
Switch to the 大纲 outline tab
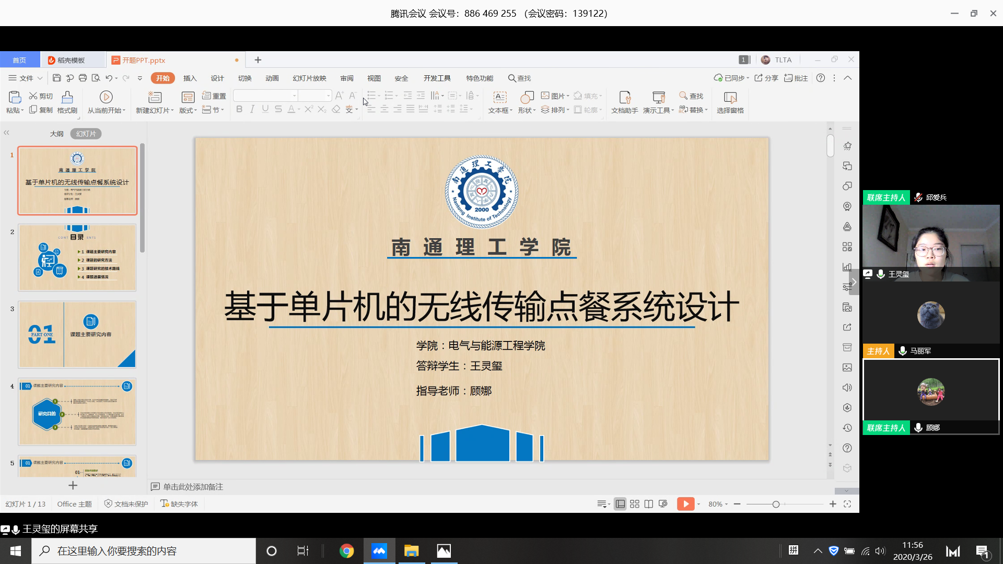point(56,134)
